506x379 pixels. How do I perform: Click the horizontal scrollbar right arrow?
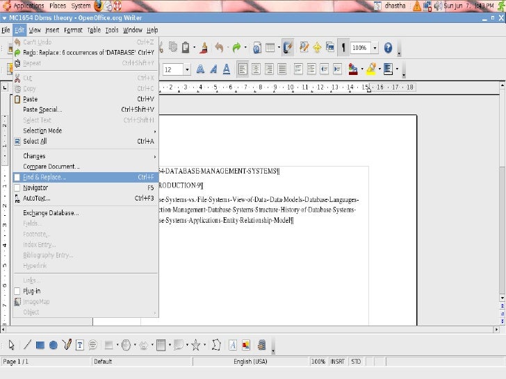(x=496, y=329)
